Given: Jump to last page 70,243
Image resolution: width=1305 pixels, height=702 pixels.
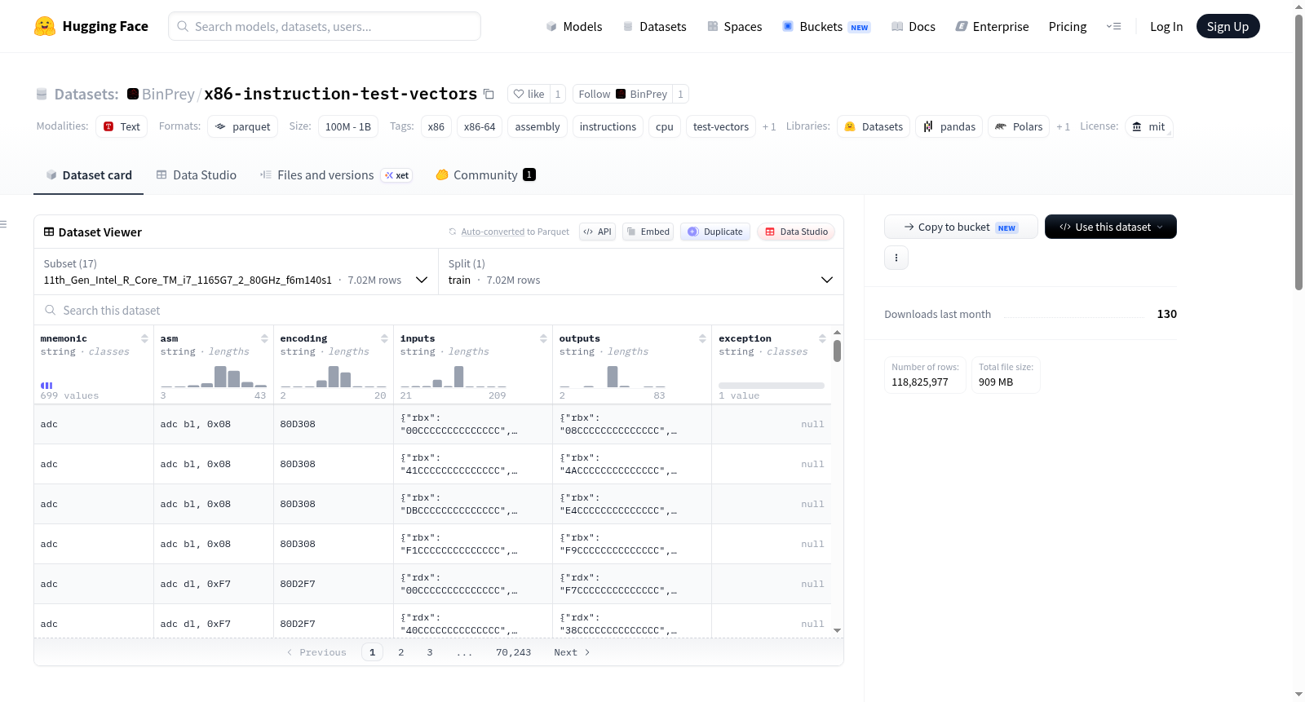Looking at the screenshot, I should coord(514,652).
